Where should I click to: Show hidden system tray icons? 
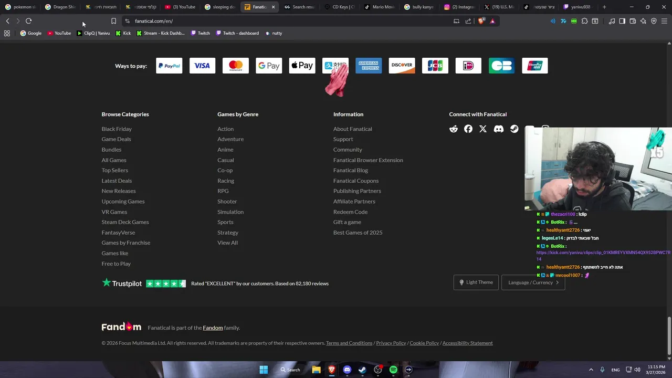pyautogui.click(x=591, y=370)
